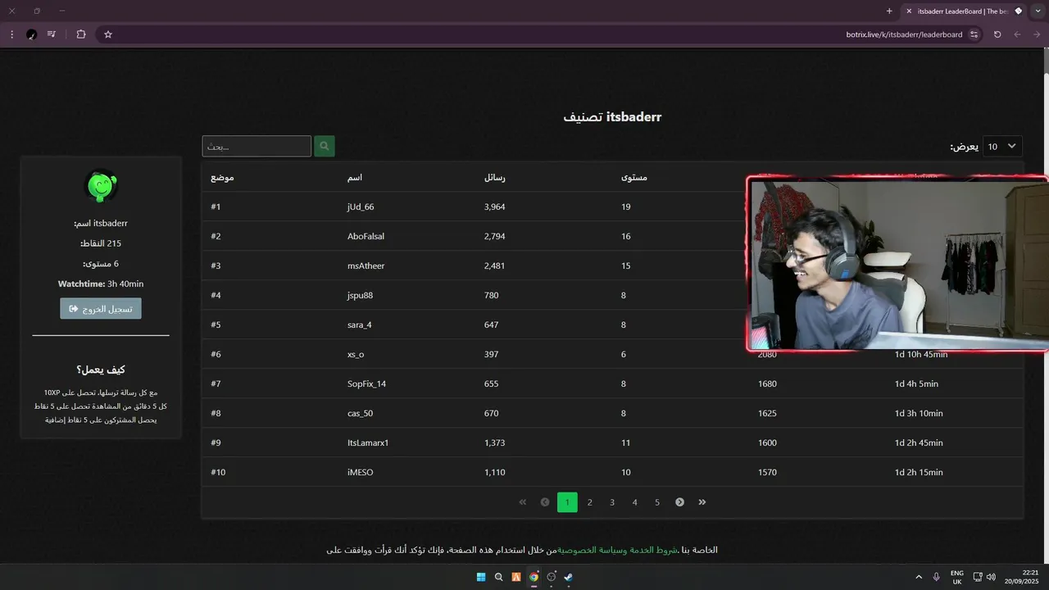
Task: Bookmark this page with the star icon
Action: coord(107,34)
